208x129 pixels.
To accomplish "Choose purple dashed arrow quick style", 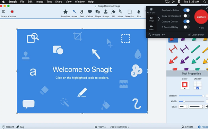I will point(184,60).
